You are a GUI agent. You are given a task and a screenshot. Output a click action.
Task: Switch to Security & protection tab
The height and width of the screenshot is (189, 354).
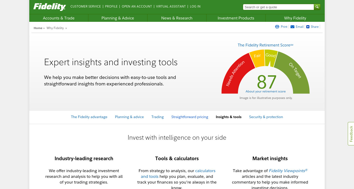[x=266, y=117]
